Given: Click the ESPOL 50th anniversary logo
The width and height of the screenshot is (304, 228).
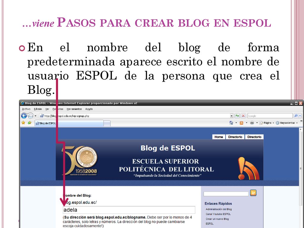Looking at the screenshot, I should (x=80, y=161).
